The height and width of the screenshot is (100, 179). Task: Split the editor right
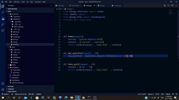coord(172,6)
